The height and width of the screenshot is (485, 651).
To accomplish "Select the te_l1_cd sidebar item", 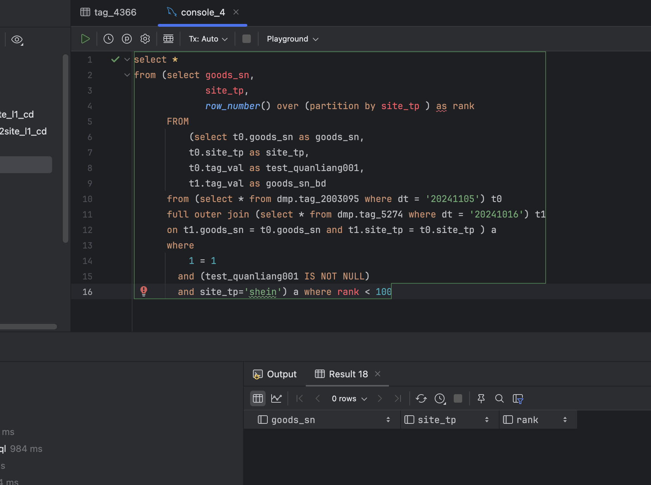I will [17, 114].
